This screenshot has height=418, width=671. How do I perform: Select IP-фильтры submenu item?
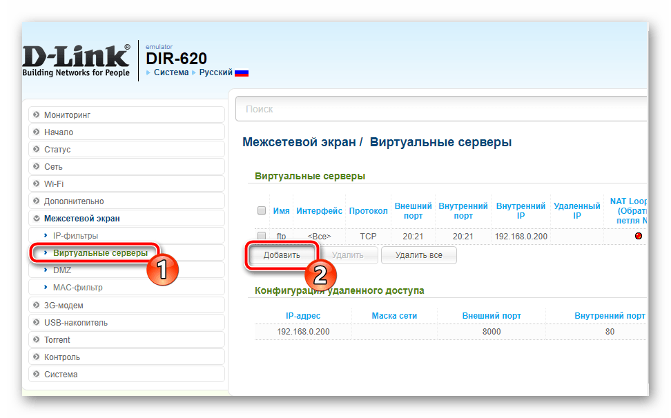[75, 236]
